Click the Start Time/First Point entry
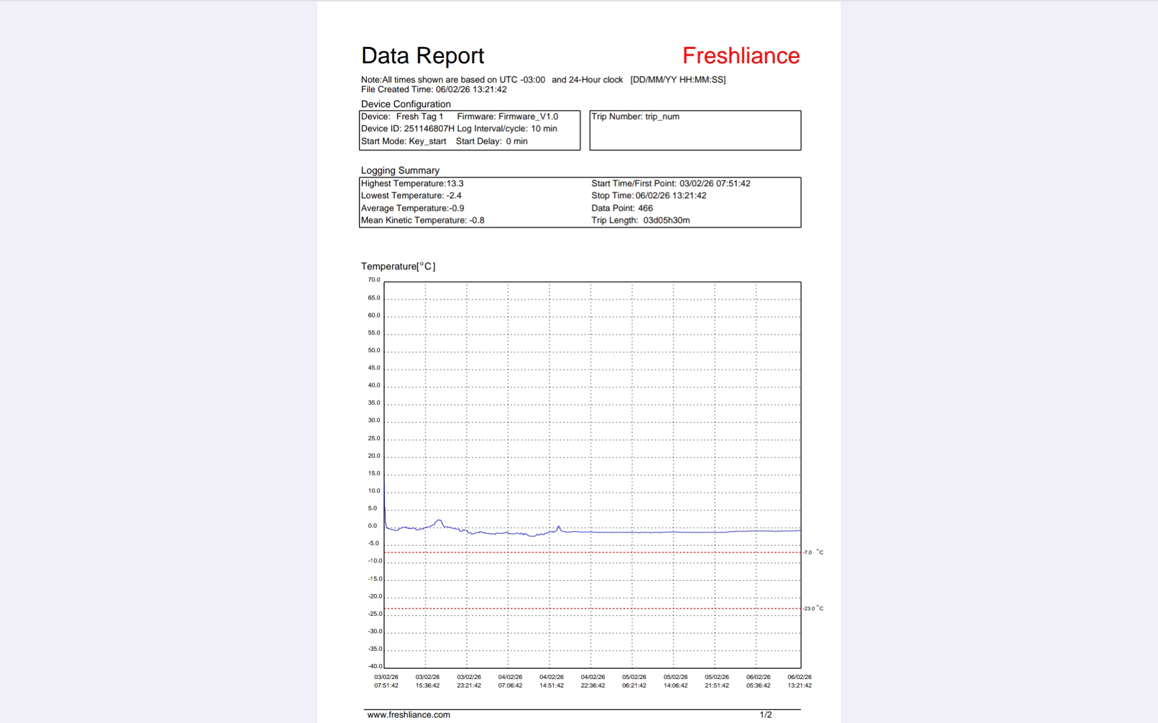Viewport: 1158px width, 723px height. pyautogui.click(x=670, y=184)
